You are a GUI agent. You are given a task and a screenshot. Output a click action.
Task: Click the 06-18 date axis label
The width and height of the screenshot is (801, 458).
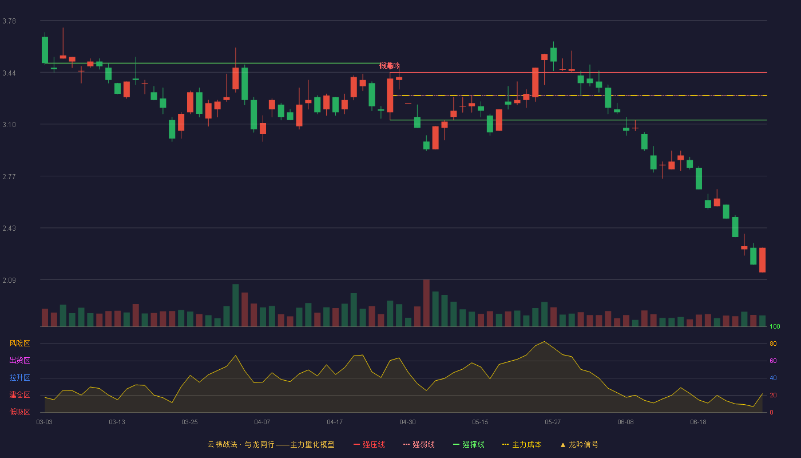click(x=698, y=422)
